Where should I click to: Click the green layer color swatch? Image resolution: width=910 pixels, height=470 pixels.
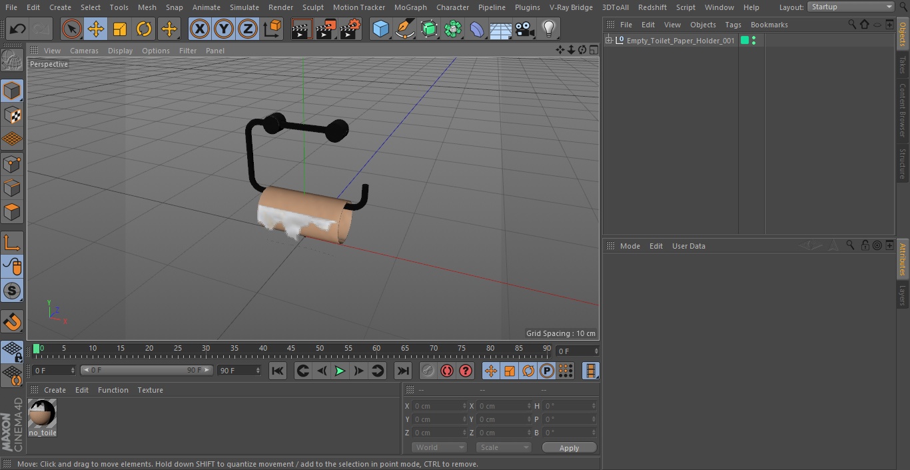tap(745, 41)
